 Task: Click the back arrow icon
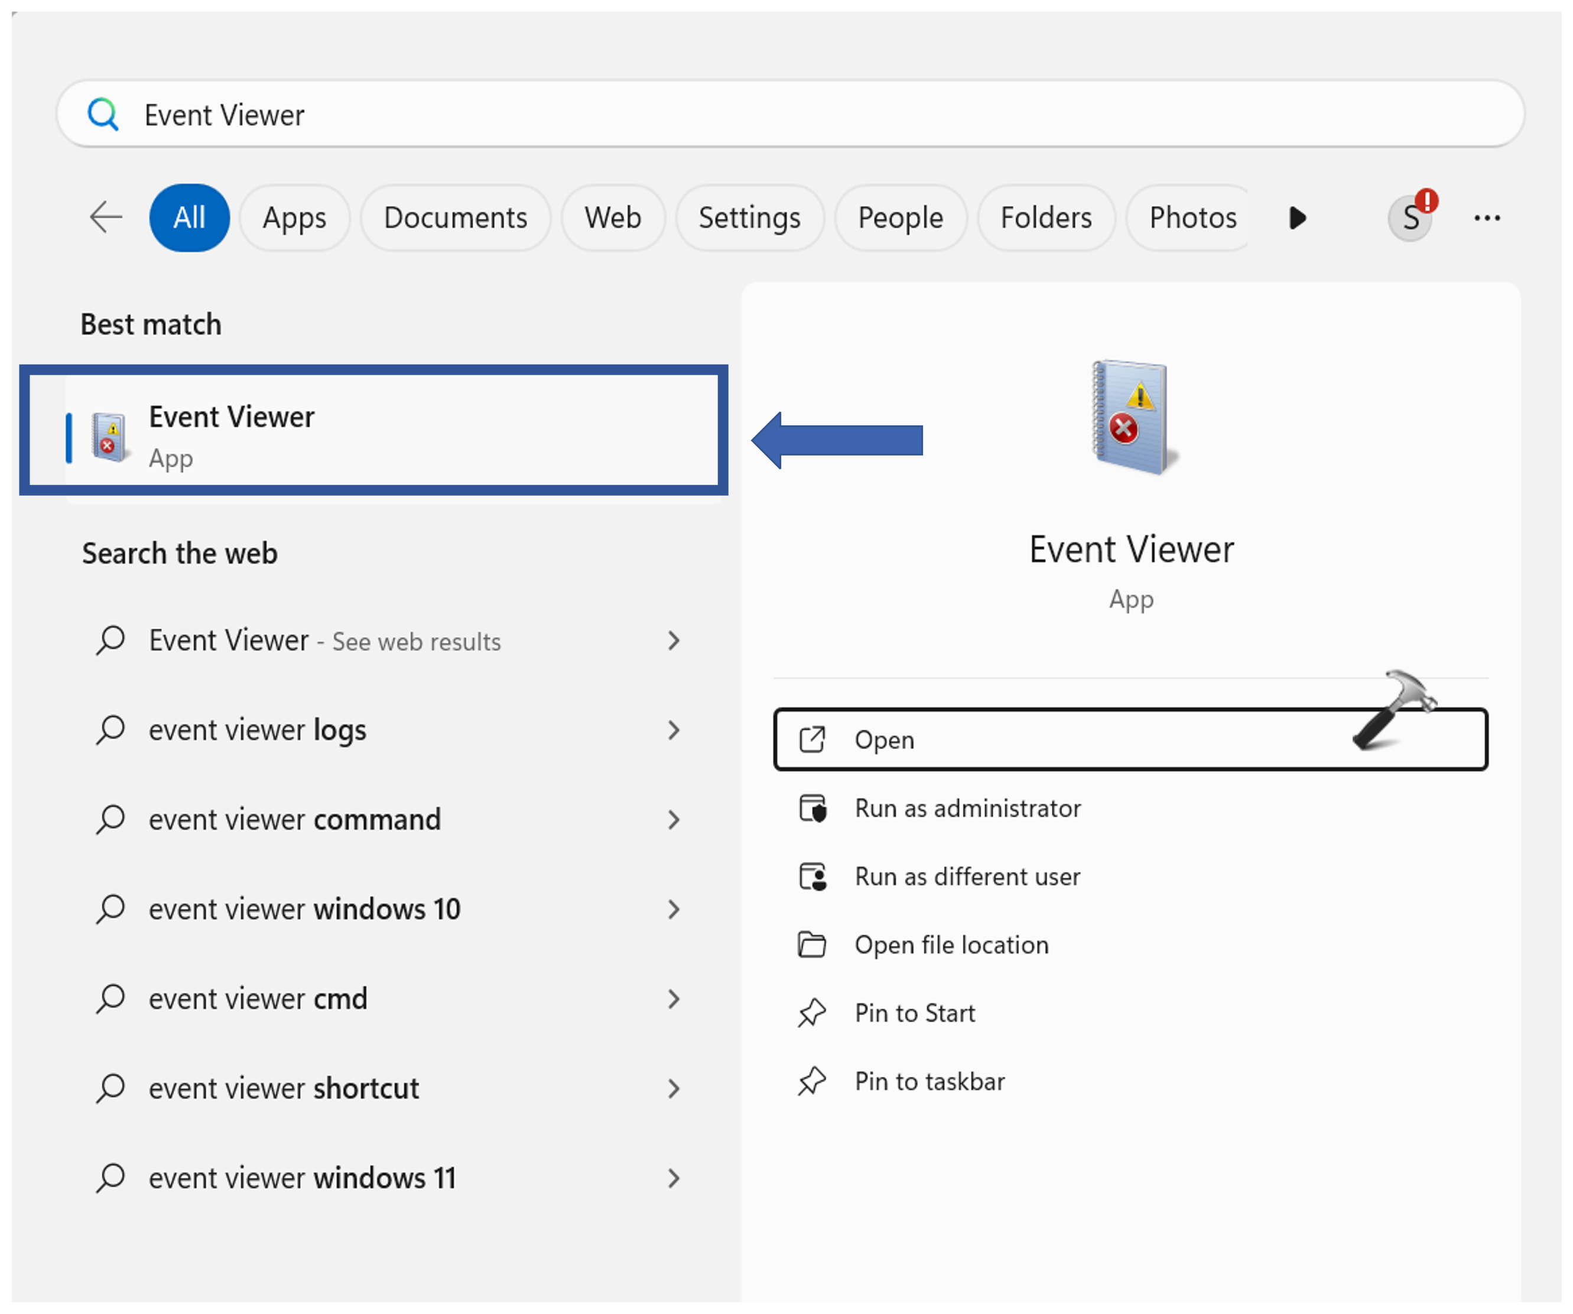click(x=106, y=218)
